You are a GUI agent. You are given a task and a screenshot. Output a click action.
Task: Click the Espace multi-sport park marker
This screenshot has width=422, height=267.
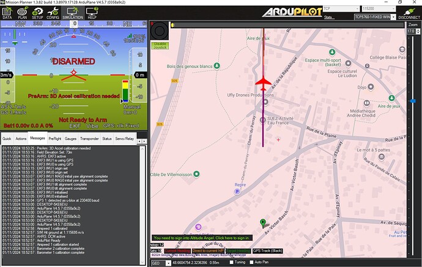point(332,51)
